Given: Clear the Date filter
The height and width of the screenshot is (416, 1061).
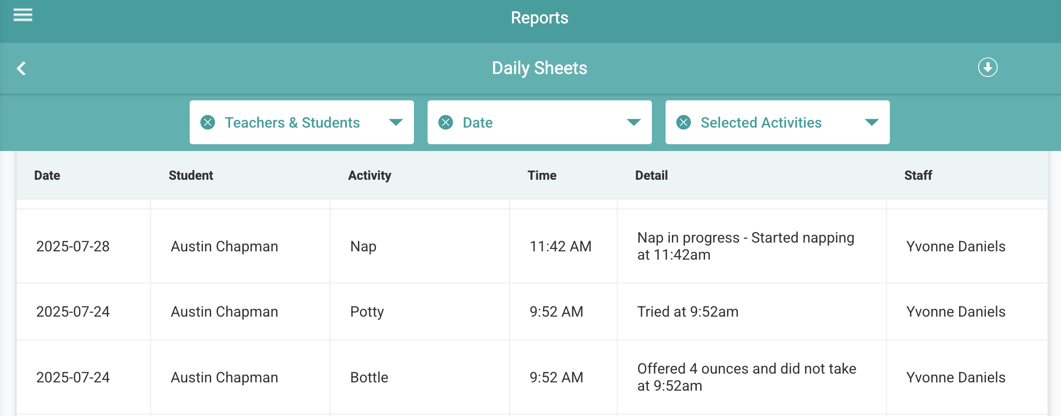Looking at the screenshot, I should click(446, 122).
